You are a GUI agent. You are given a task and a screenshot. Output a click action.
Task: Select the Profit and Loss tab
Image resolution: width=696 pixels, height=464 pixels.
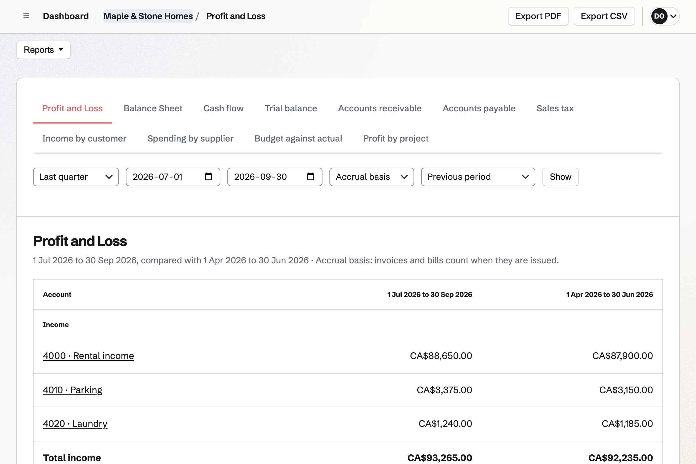pos(72,108)
